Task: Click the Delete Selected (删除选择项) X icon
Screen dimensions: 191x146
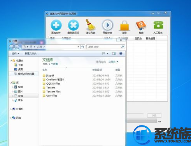Action: [x=74, y=25]
